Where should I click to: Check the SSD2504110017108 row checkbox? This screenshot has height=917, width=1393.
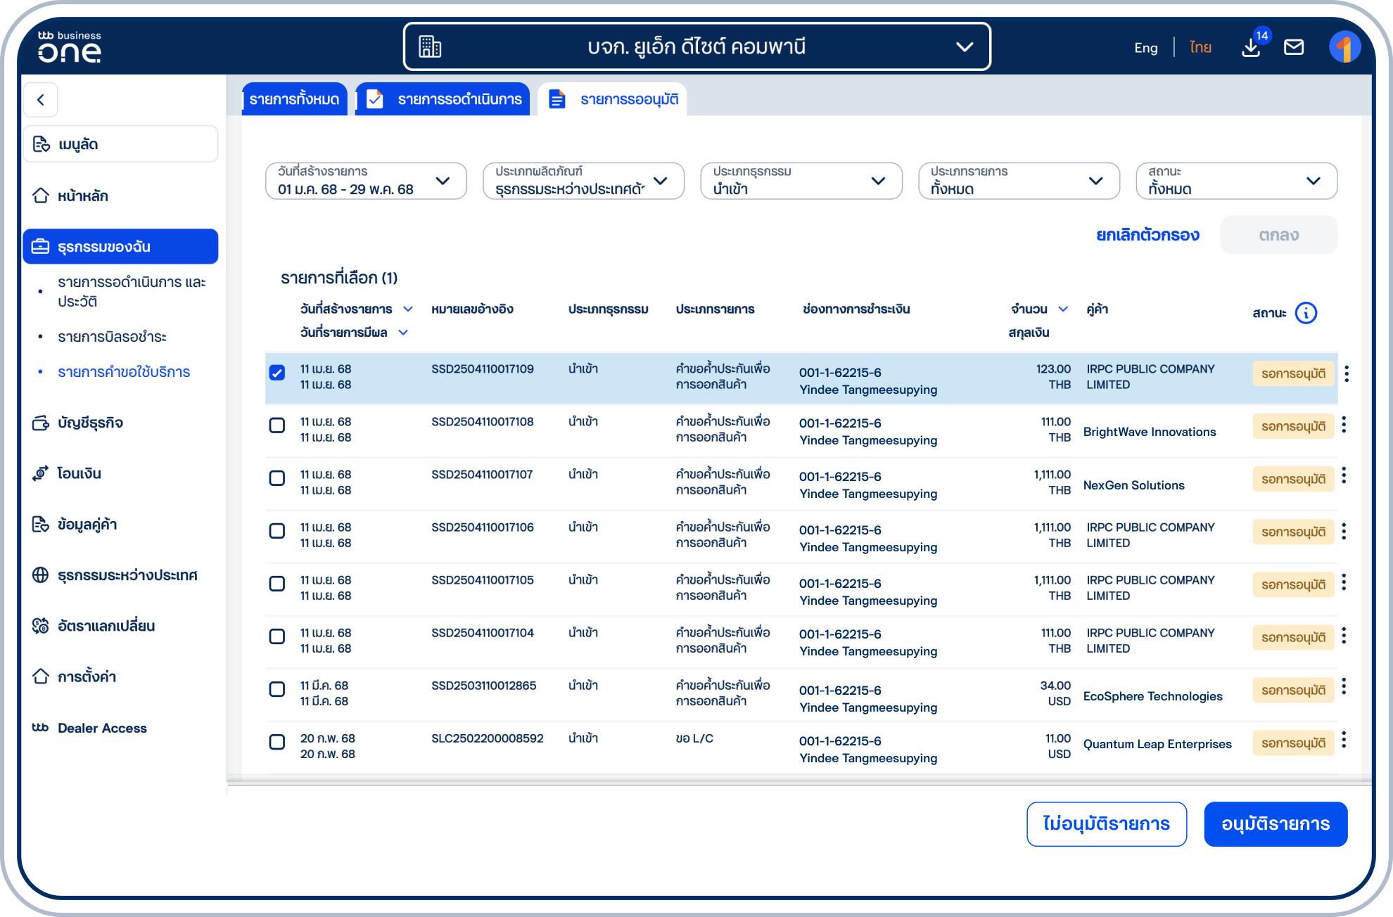[x=277, y=425]
